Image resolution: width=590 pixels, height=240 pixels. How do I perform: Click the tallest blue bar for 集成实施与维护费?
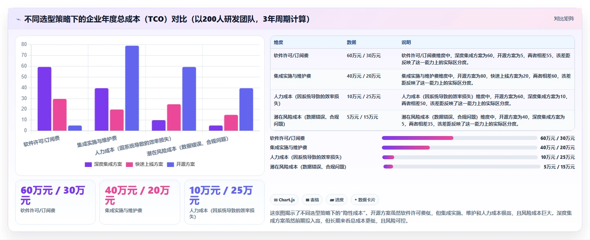pos(132,89)
